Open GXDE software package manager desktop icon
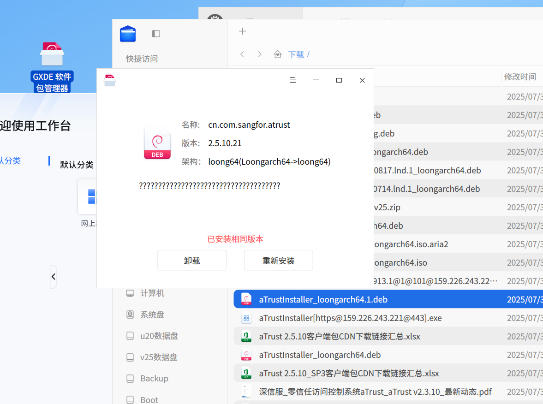This screenshot has width=543, height=404. [52, 67]
